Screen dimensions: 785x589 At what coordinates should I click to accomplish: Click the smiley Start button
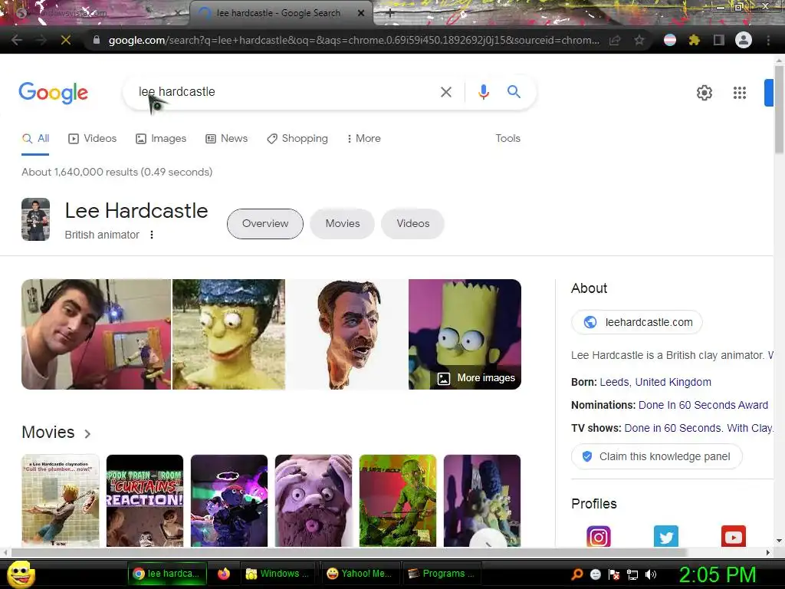click(x=21, y=574)
